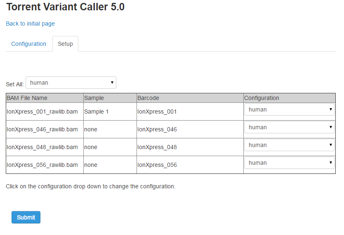Switch to the Configuration tab

29,44
